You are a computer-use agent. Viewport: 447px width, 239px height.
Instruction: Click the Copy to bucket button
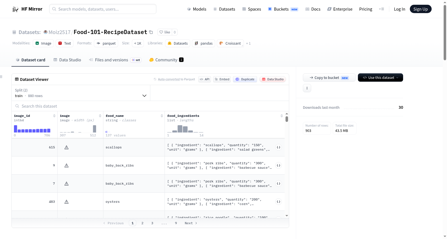329,78
